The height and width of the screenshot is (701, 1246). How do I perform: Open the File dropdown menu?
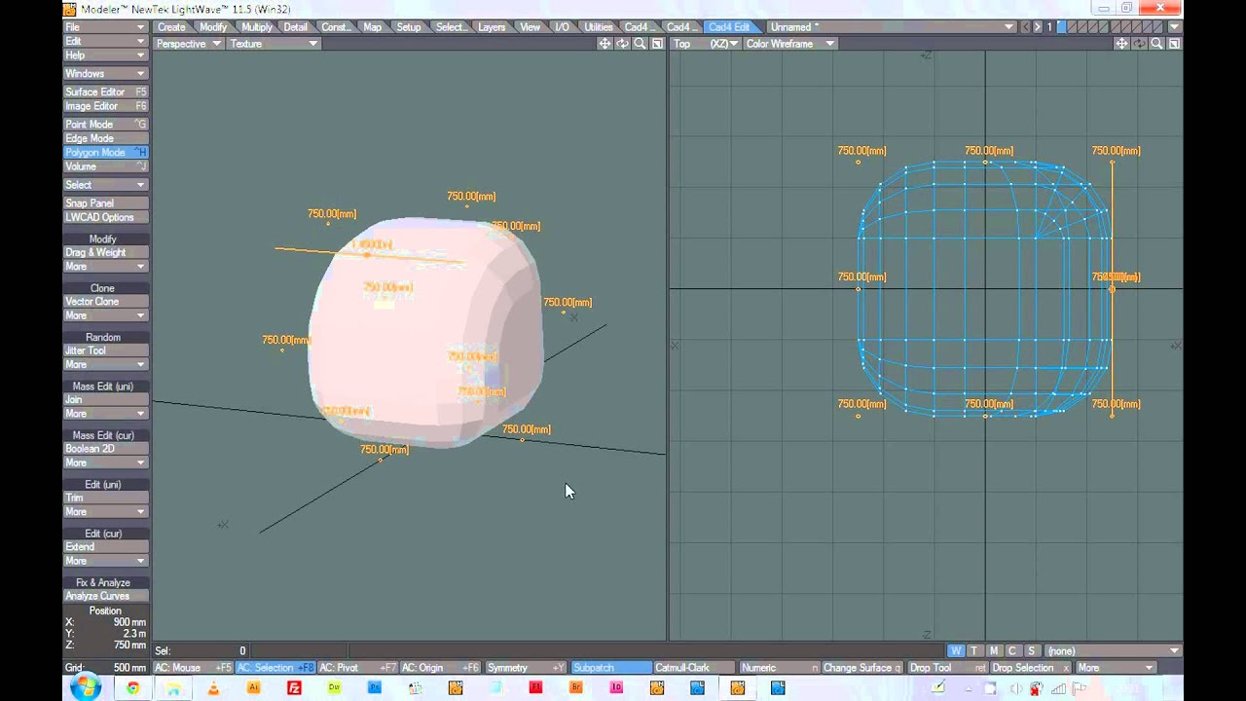pyautogui.click(x=105, y=27)
